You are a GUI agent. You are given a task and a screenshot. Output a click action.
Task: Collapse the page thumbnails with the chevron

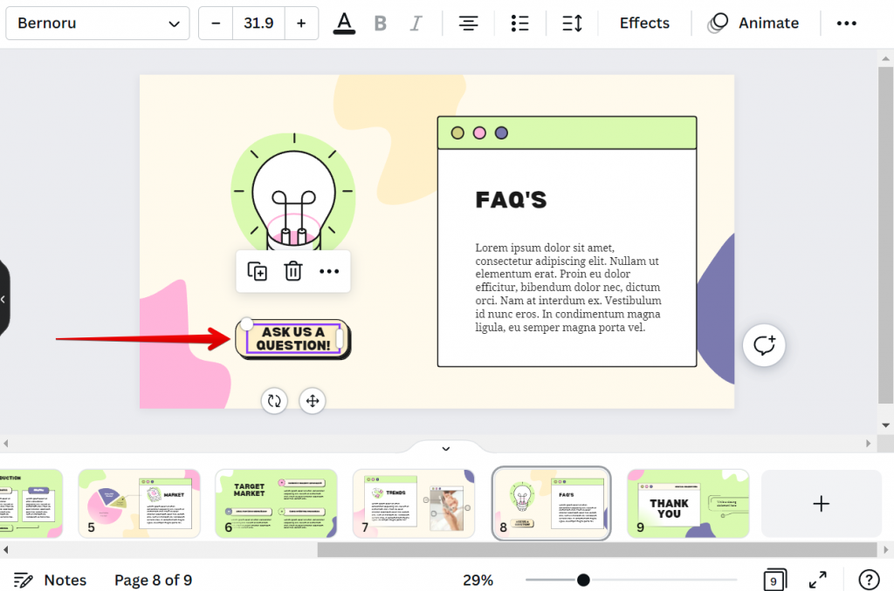click(445, 448)
